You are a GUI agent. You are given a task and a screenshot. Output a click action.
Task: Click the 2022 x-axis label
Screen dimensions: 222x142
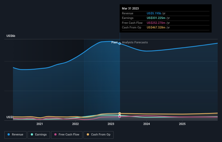point(75,124)
